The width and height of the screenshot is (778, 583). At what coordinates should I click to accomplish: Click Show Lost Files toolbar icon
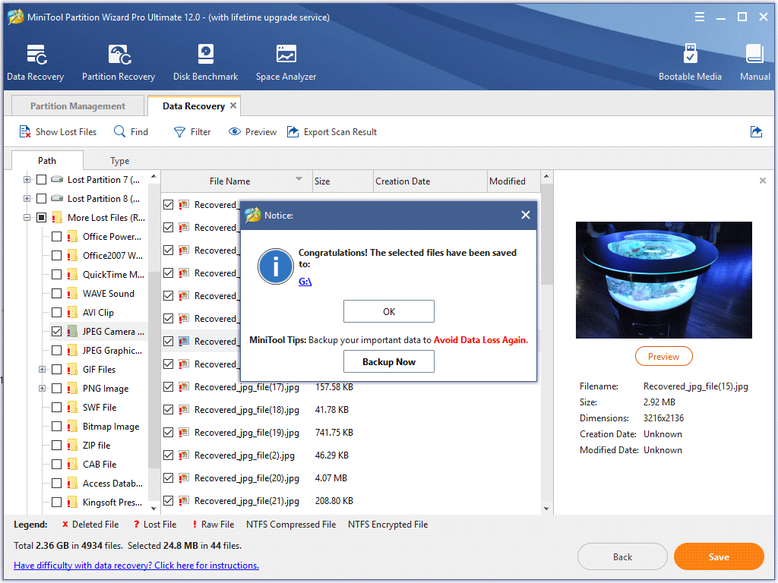pyautogui.click(x=25, y=132)
